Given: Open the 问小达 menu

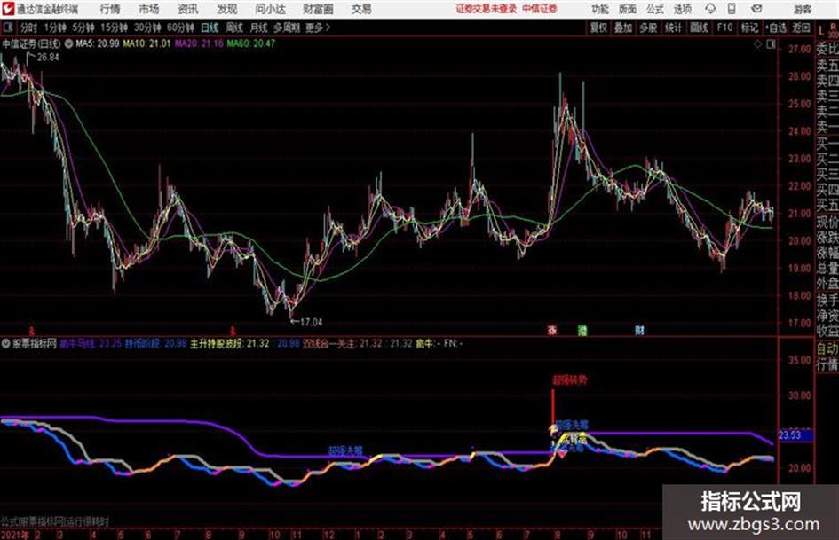Looking at the screenshot, I should click(x=270, y=9).
